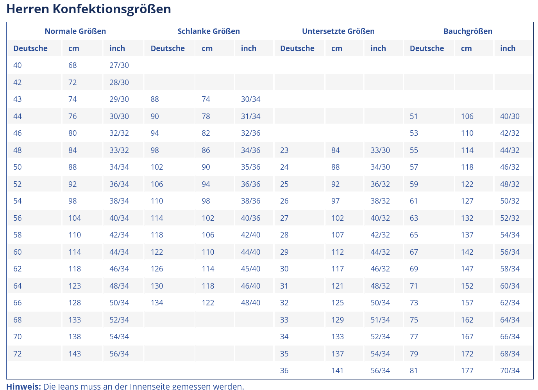Click inch column header under Untersetzte Größen
538x390 pixels.
(x=378, y=48)
